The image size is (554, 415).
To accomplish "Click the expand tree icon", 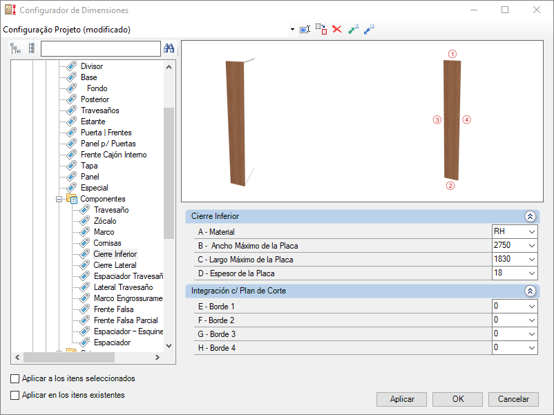I will 16,48.
